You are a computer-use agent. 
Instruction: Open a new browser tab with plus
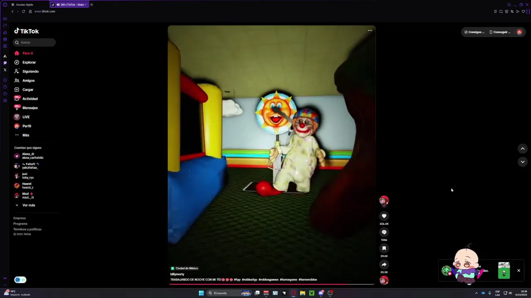[x=92, y=5]
